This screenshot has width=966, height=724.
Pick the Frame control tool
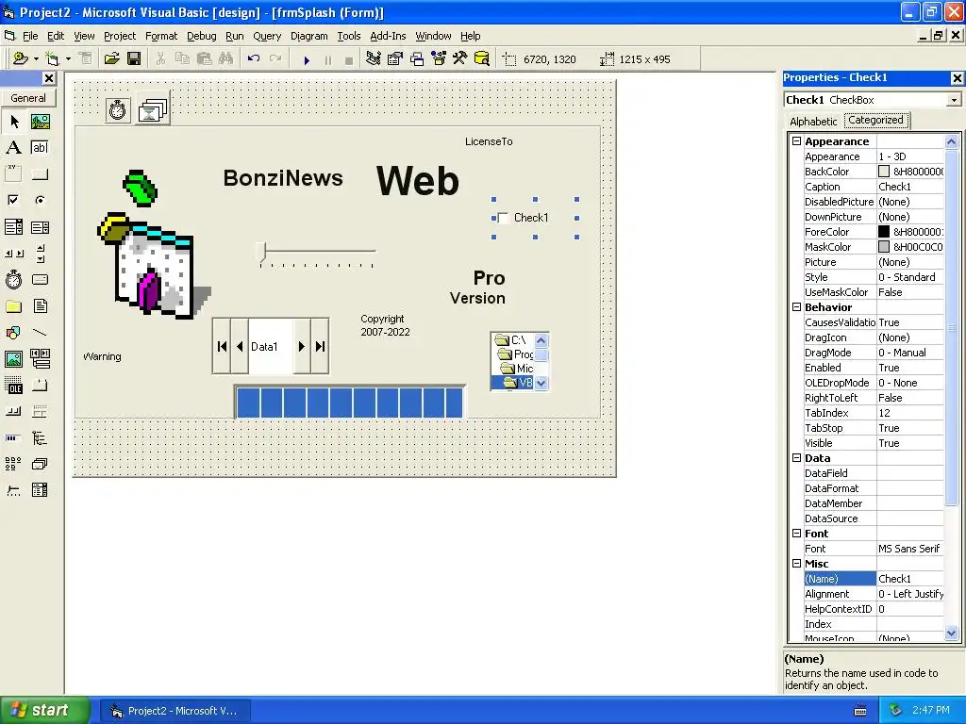[13, 173]
